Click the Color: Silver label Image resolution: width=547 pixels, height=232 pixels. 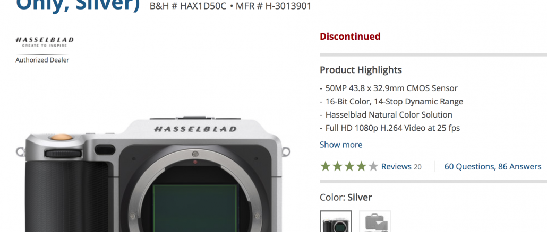[x=346, y=198]
